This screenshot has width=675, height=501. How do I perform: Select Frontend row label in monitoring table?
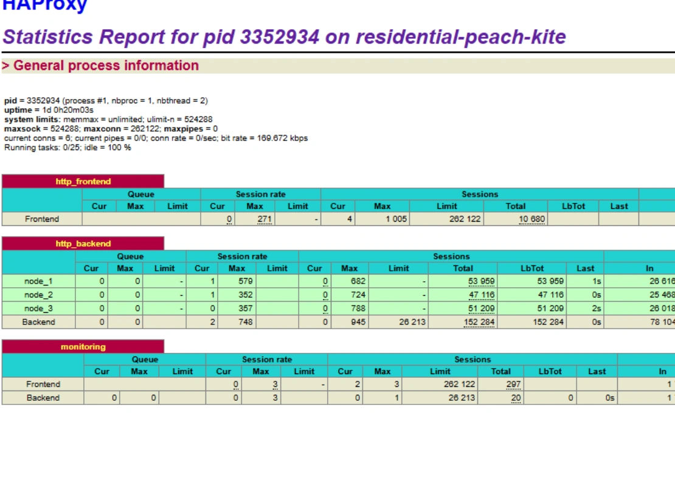click(43, 384)
